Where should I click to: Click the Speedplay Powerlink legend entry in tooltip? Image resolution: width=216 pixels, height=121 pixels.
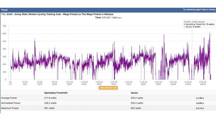pyautogui.click(x=199, y=24)
